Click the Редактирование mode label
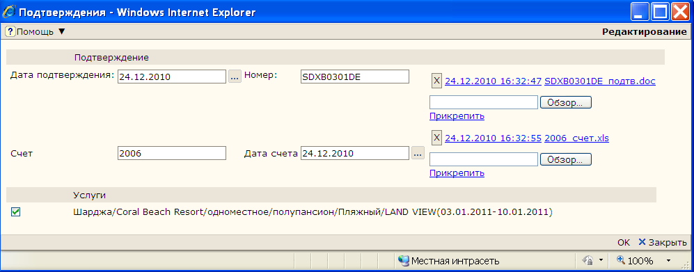Viewport: 694px width, 272px height. 645,32
